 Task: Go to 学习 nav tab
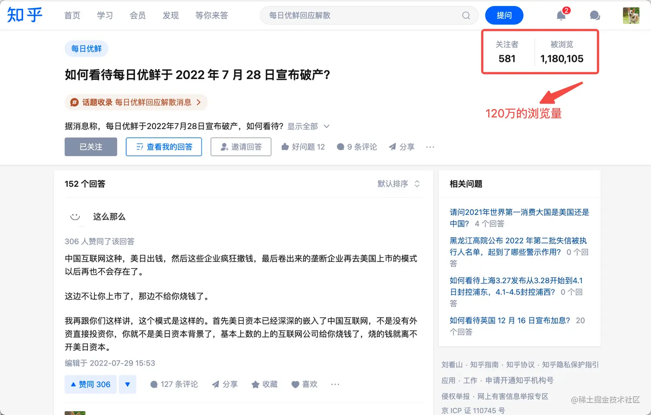105,15
